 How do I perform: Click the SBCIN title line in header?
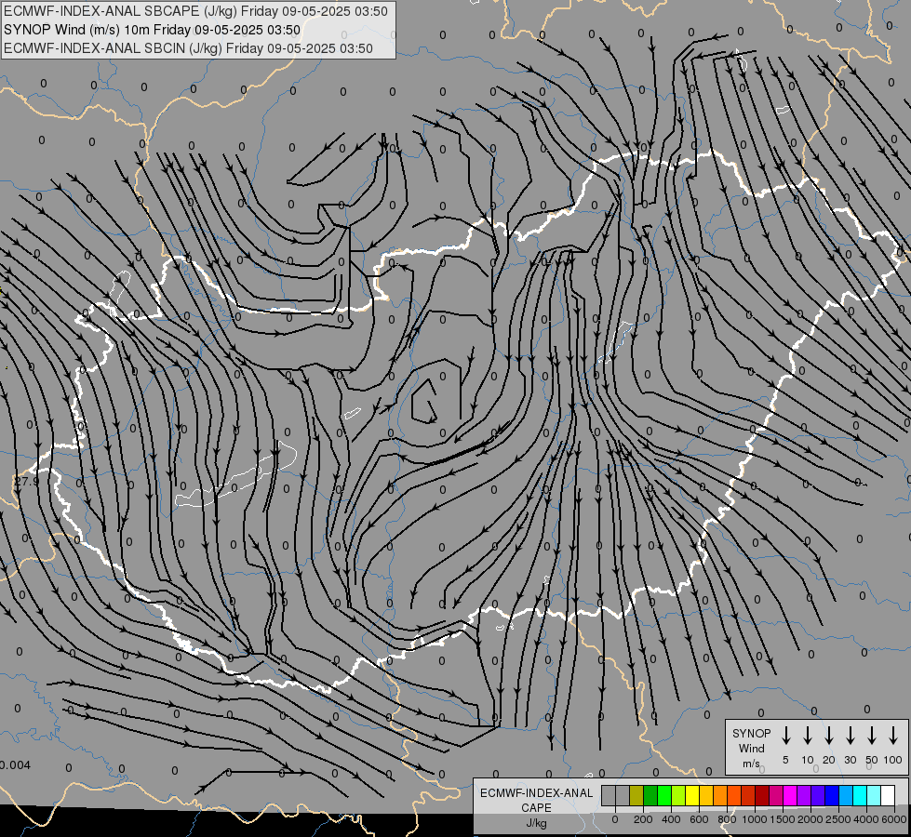click(188, 48)
